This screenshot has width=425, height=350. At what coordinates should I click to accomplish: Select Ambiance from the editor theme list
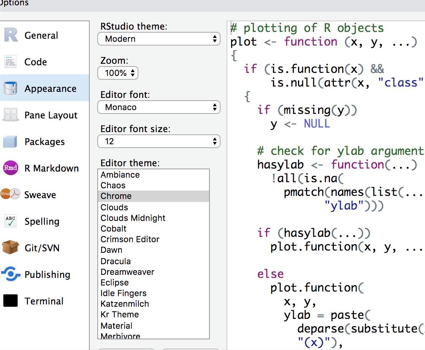click(x=120, y=175)
